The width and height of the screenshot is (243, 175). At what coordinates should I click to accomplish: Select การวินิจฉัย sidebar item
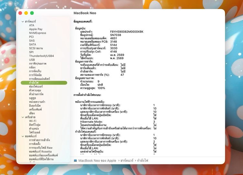tap(35, 75)
